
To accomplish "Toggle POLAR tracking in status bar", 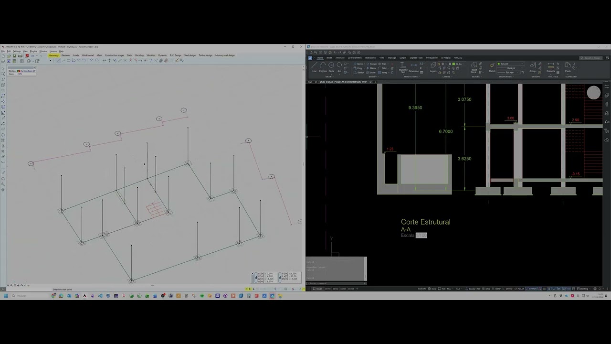I will tap(519, 289).
